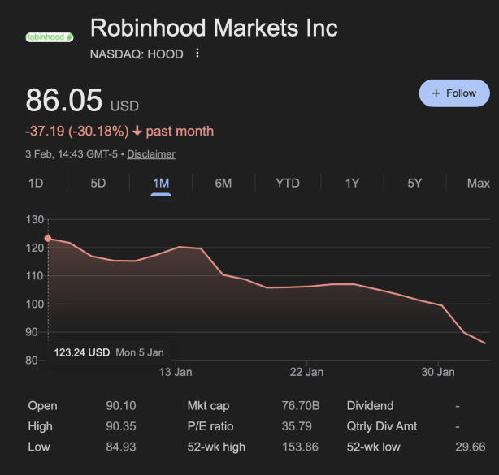The width and height of the screenshot is (499, 475).
Task: Switch to the 5Y chart view
Action: [x=414, y=183]
